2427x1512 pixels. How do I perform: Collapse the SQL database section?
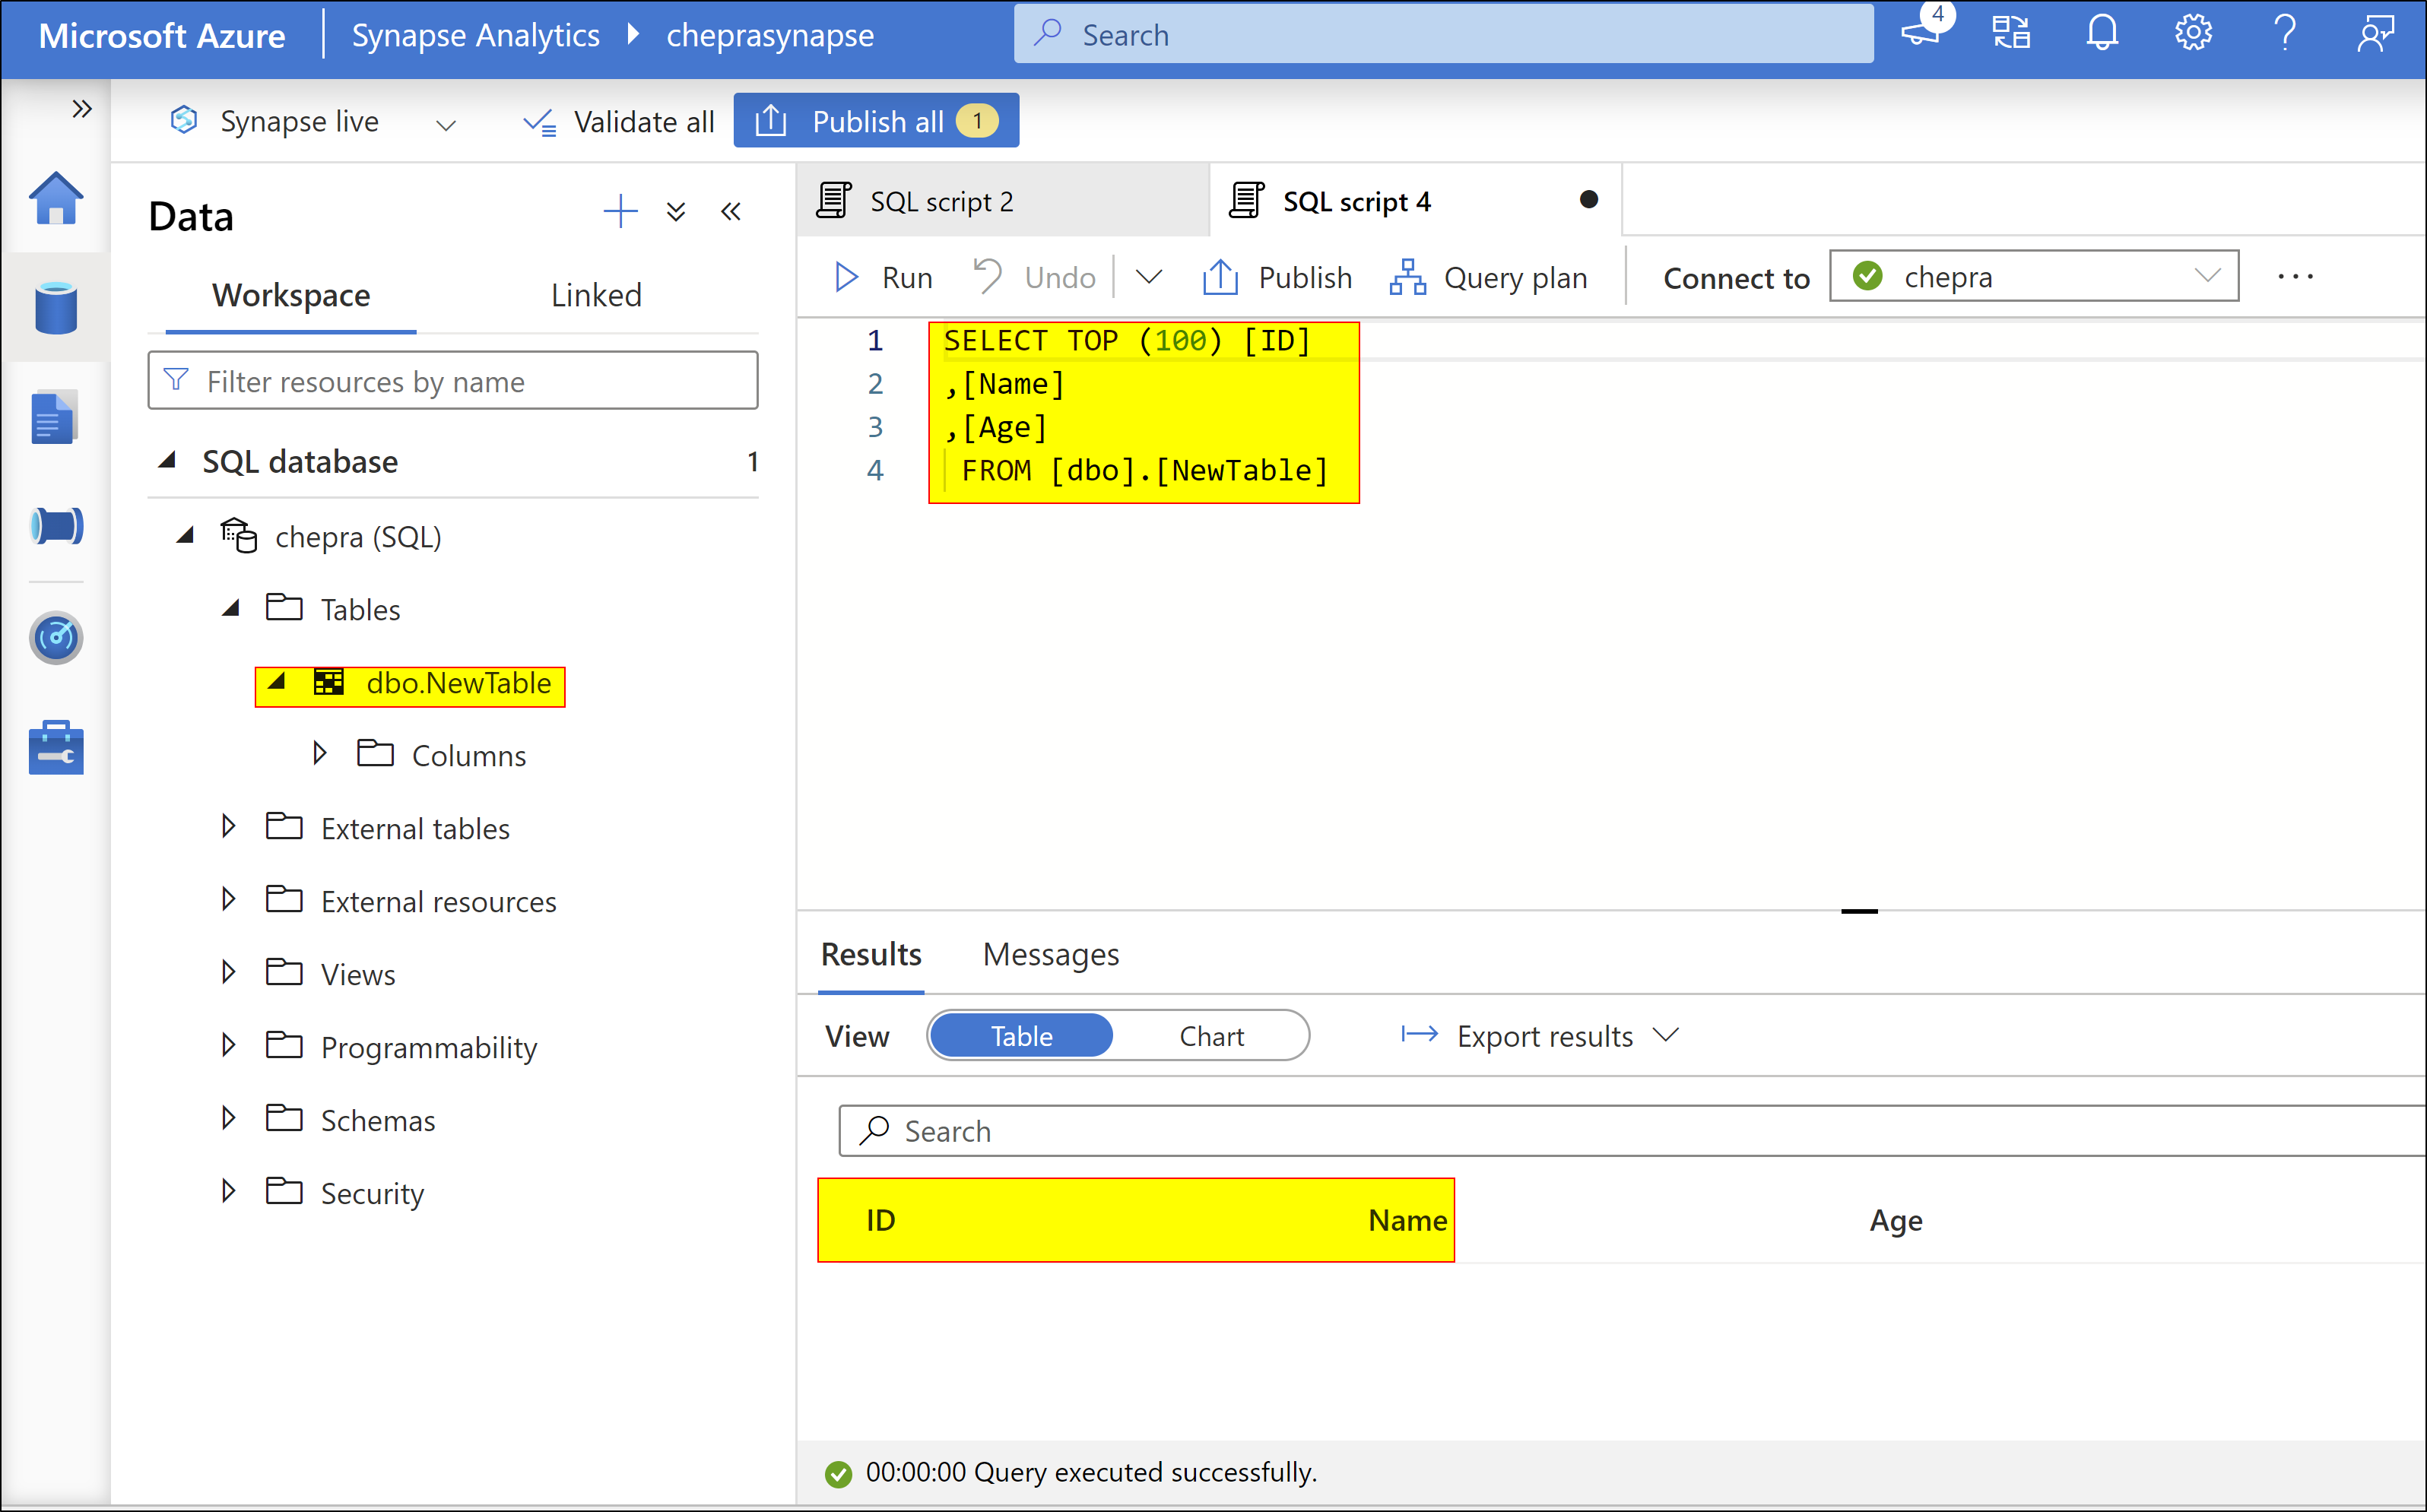(x=168, y=460)
